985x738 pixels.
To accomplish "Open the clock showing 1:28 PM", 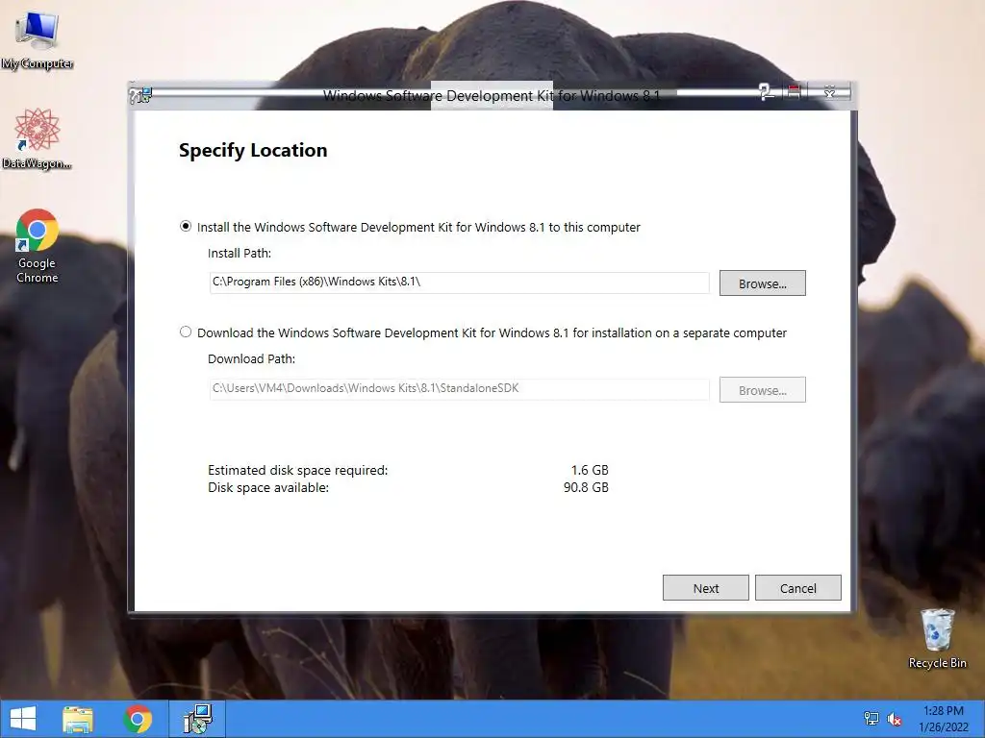I will 943,719.
